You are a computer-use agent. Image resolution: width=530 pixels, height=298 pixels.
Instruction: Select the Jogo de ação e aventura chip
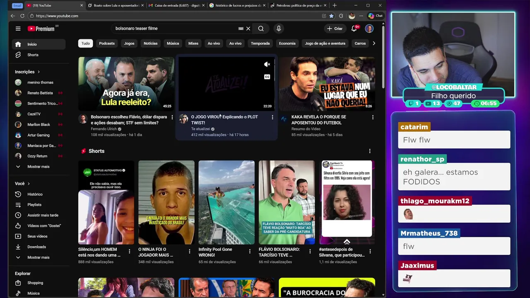click(325, 43)
